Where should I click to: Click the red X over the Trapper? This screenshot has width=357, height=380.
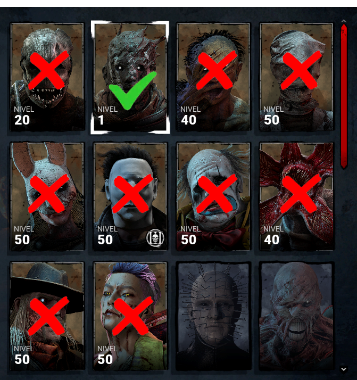click(49, 70)
